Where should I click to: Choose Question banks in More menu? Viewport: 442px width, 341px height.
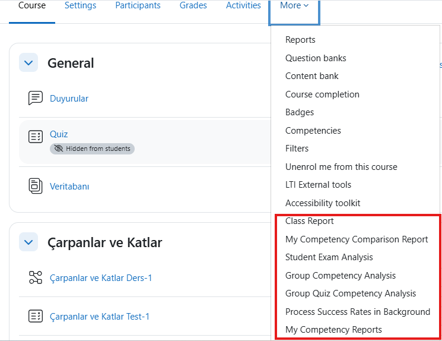click(316, 58)
